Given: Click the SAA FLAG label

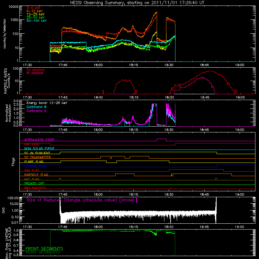Looking at the screenshot, I should tap(32, 170).
